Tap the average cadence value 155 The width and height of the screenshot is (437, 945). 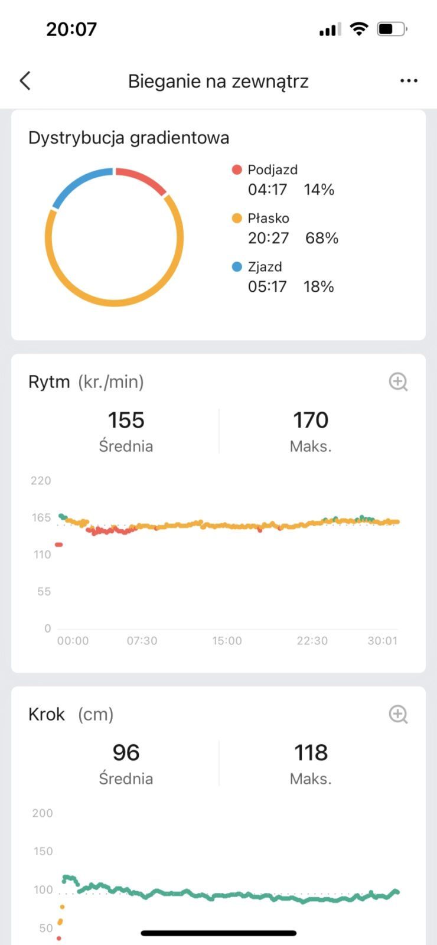coord(126,421)
